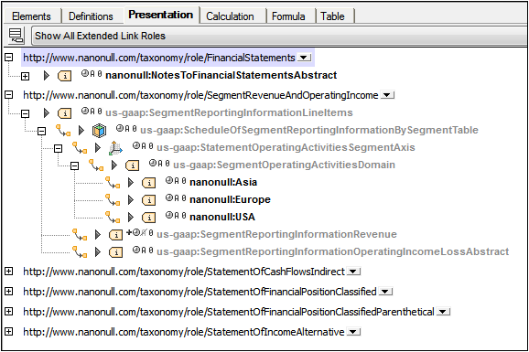Expand details triangle of nanonull:Europe
The image size is (529, 352).
(x=131, y=200)
